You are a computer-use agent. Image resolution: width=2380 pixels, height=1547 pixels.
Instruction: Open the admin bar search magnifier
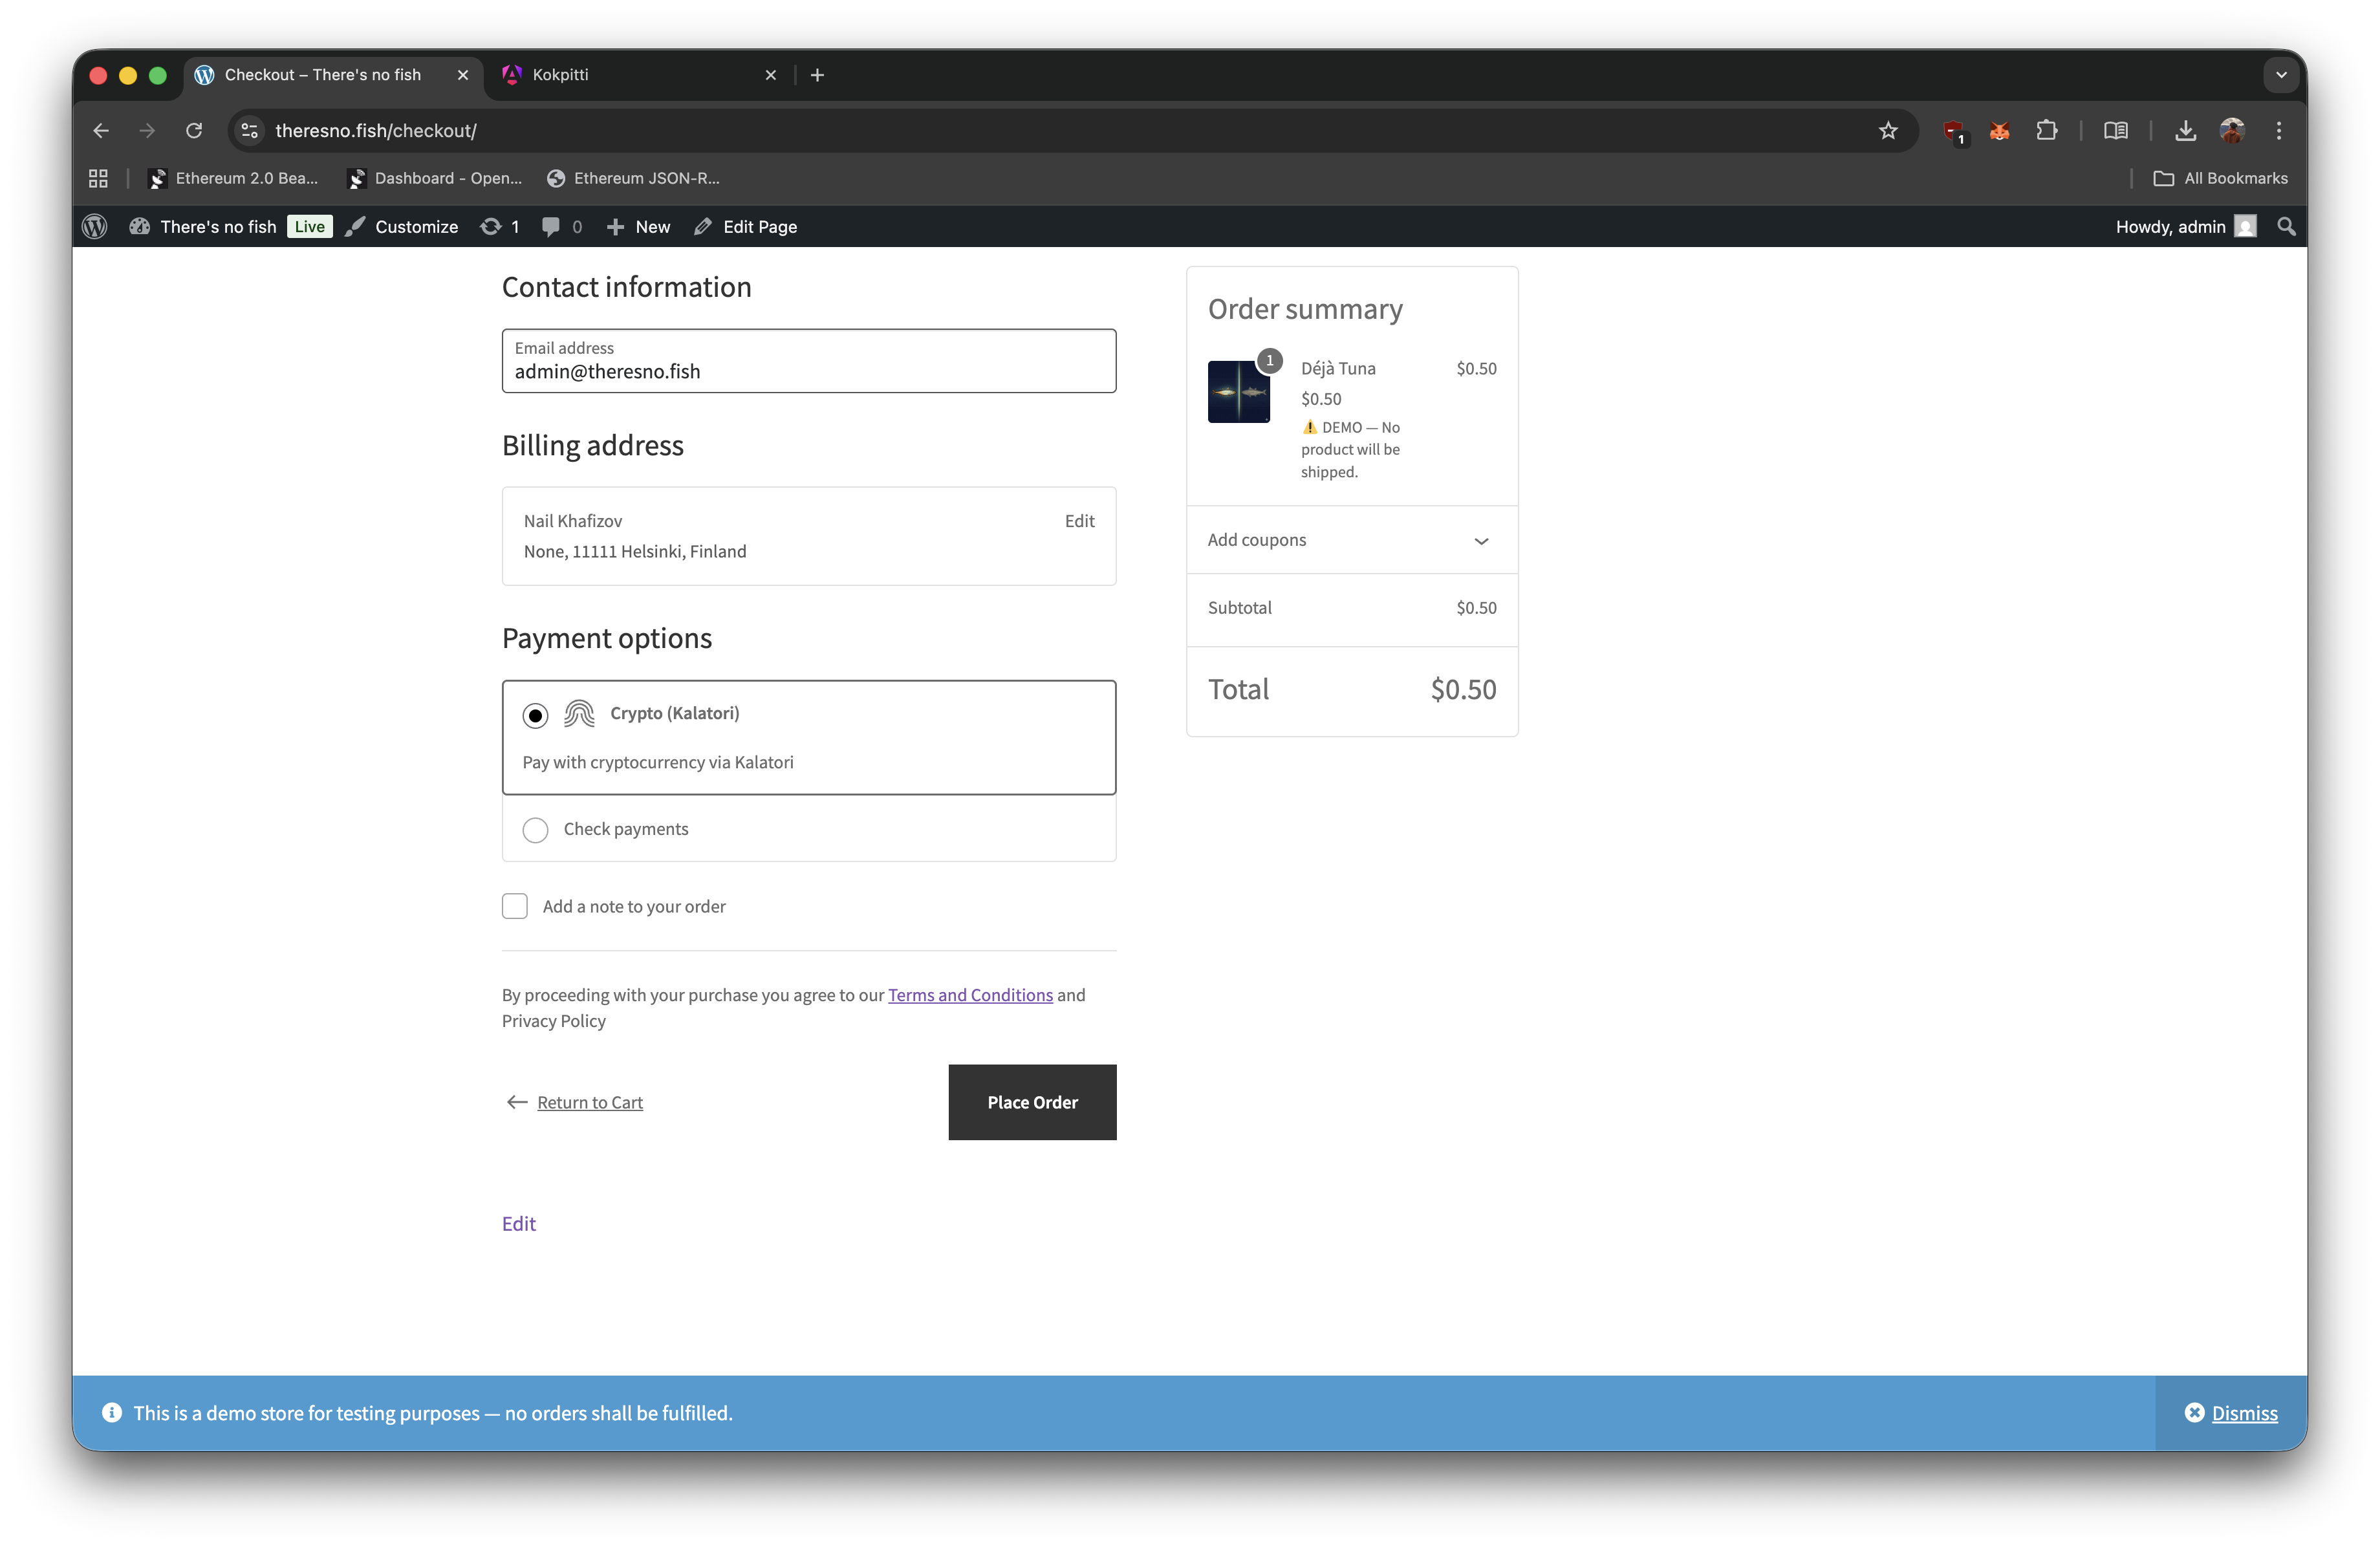coord(2285,227)
